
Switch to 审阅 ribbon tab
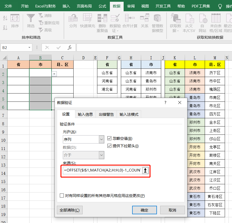(x=131, y=6)
